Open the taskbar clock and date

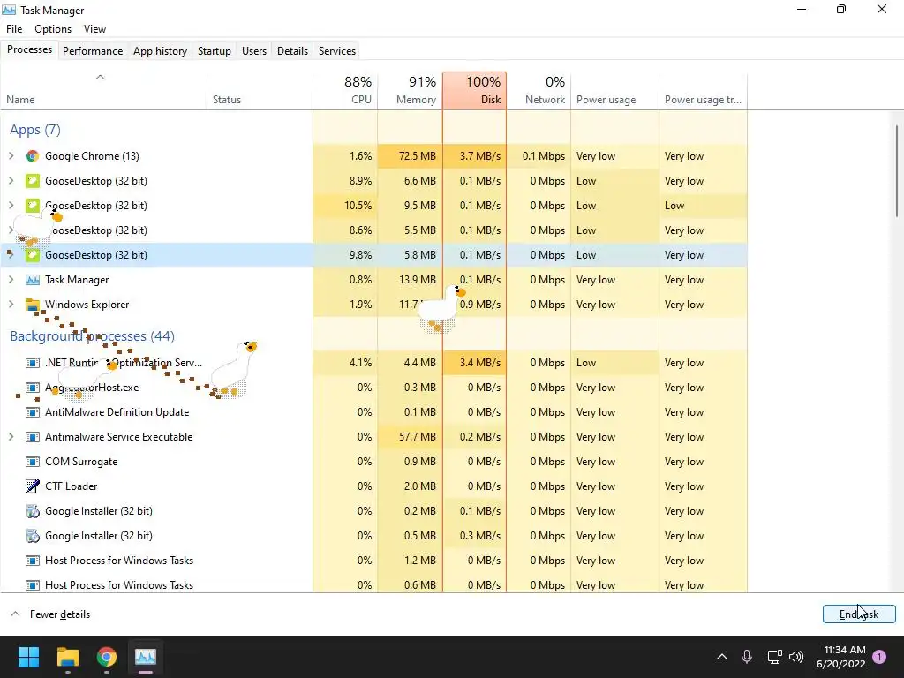[841, 657]
